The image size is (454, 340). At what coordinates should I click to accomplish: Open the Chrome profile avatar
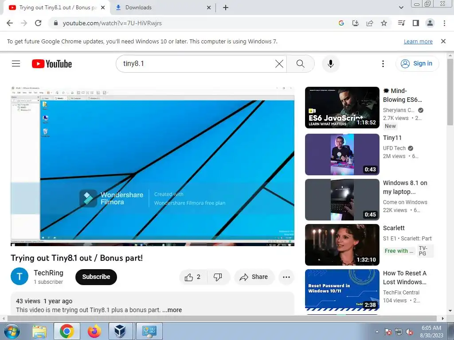coord(430,23)
